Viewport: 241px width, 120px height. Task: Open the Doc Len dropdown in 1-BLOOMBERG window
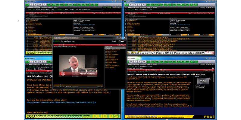pyautogui.click(x=117, y=34)
